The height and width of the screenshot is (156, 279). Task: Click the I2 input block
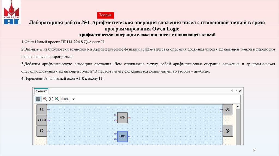[x=42, y=131]
